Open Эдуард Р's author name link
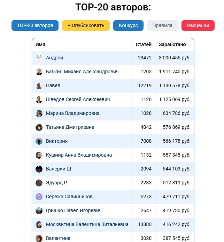This screenshot has width=224, height=242. [x=56, y=183]
